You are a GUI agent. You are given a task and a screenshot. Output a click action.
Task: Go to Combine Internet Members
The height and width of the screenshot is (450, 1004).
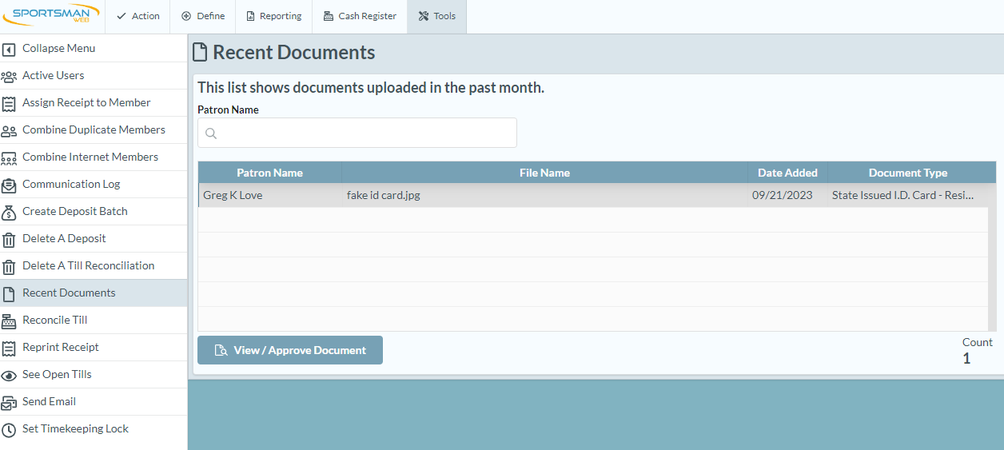click(x=94, y=157)
